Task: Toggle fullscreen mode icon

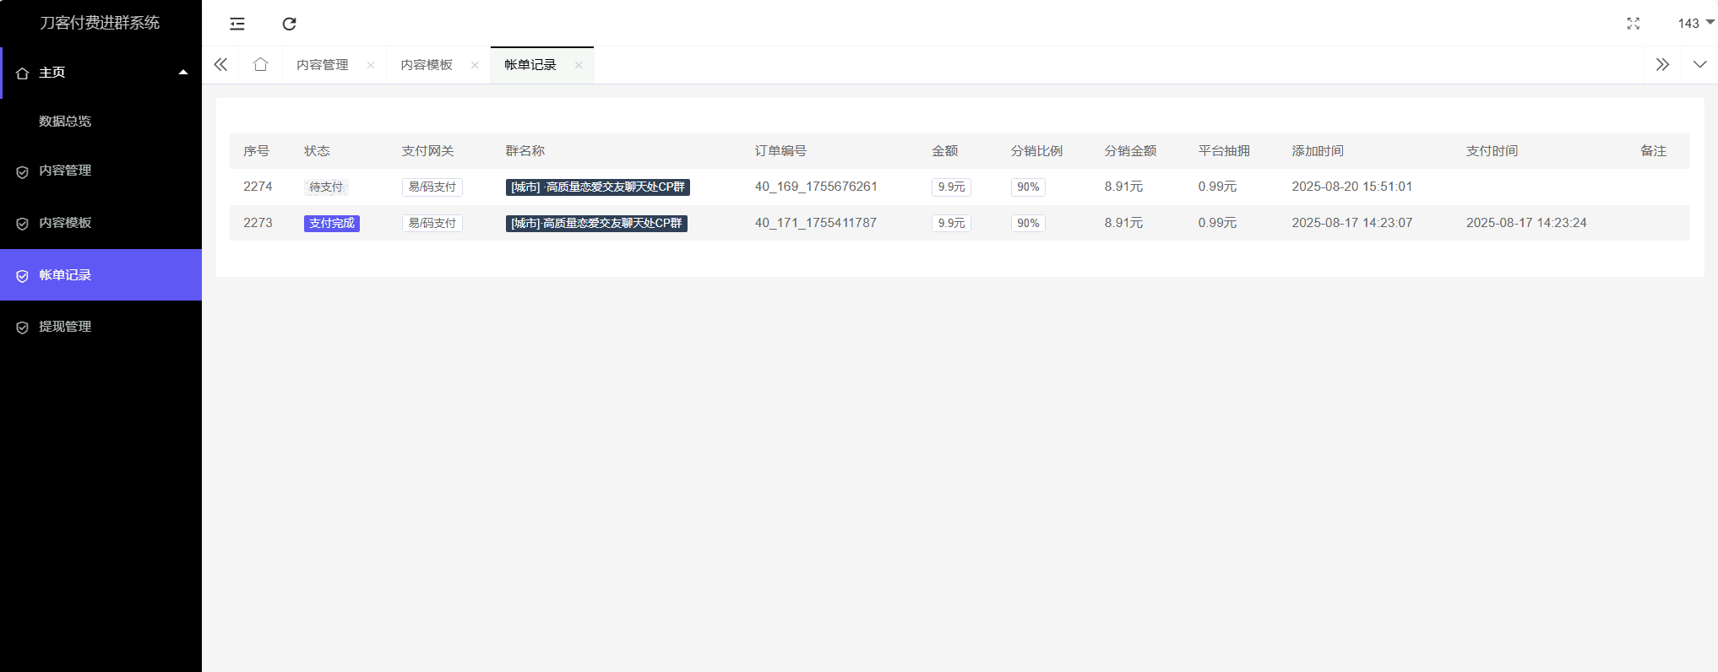Action: click(x=1634, y=24)
